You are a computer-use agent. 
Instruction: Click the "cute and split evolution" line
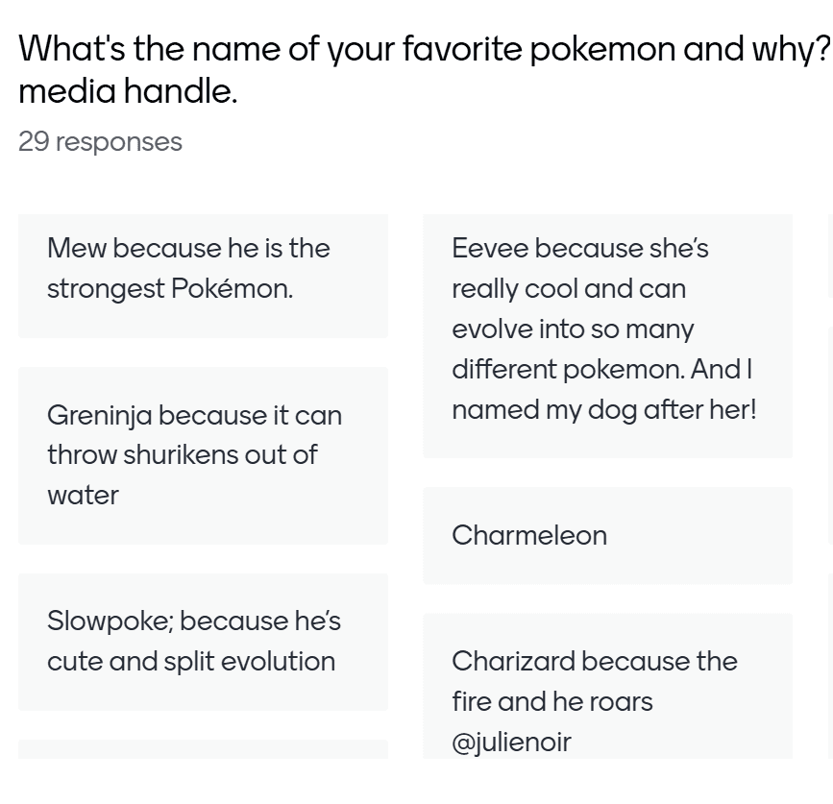tap(191, 662)
